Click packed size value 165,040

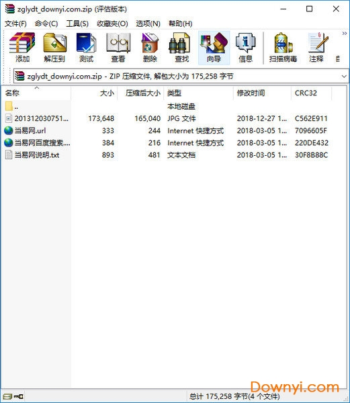(148, 118)
